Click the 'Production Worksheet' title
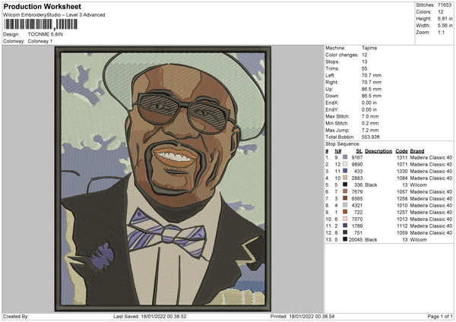 coord(42,6)
